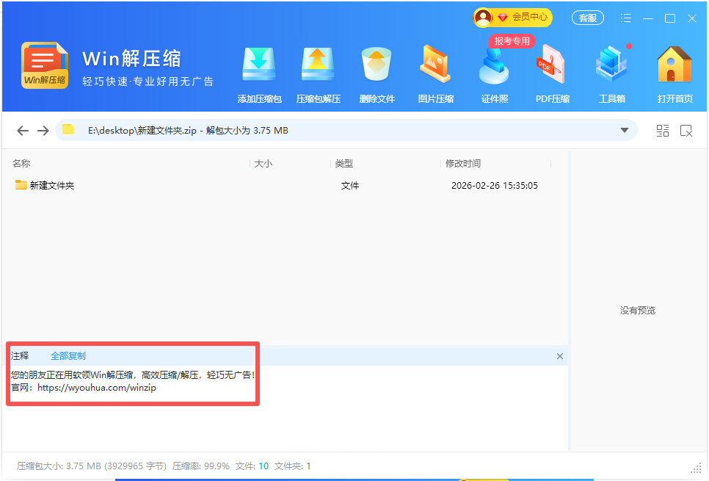The height and width of the screenshot is (481, 709).
Task: Click the 客服 support button
Action: click(587, 18)
